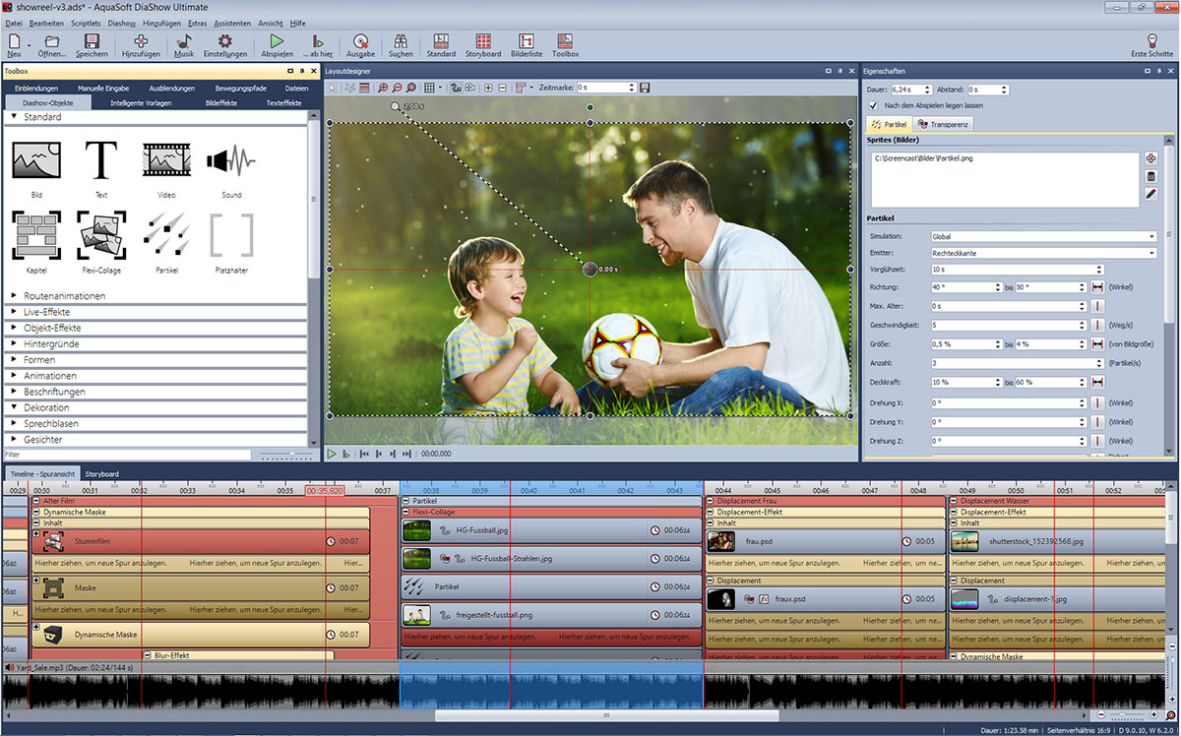Select the Flexi-Collage object icon

click(101, 235)
